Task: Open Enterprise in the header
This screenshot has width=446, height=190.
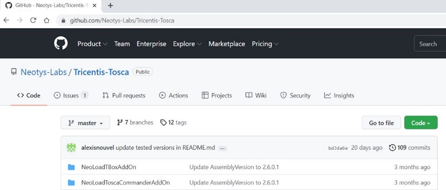Action: 151,44
